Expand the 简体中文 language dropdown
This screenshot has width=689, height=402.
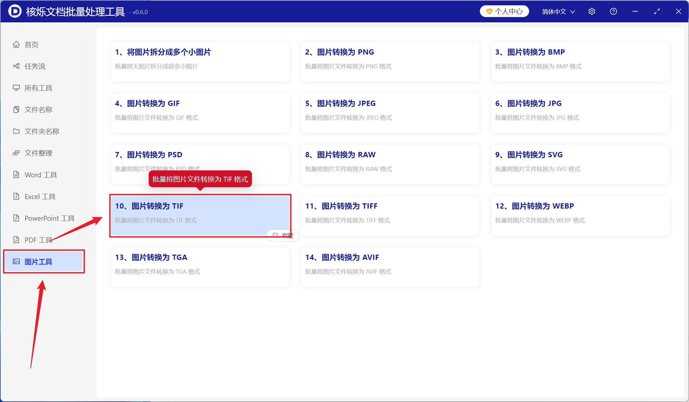558,12
